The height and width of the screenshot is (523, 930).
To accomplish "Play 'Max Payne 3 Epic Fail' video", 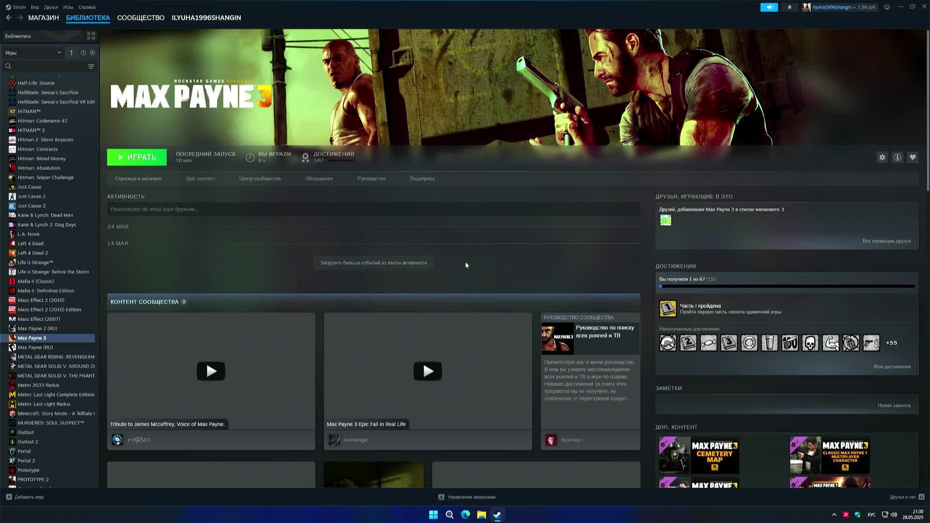I will [x=428, y=371].
